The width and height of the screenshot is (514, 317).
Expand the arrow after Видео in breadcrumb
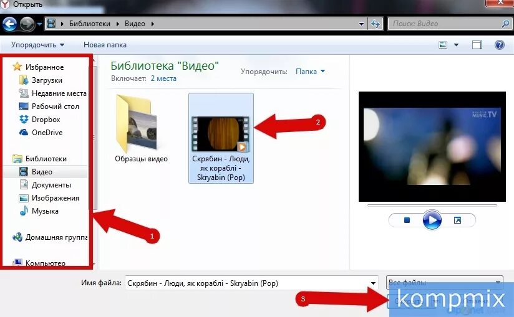pos(152,24)
